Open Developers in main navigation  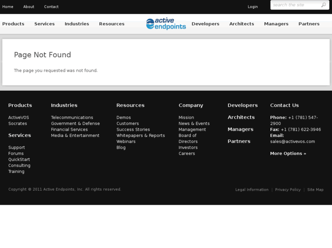(x=206, y=24)
